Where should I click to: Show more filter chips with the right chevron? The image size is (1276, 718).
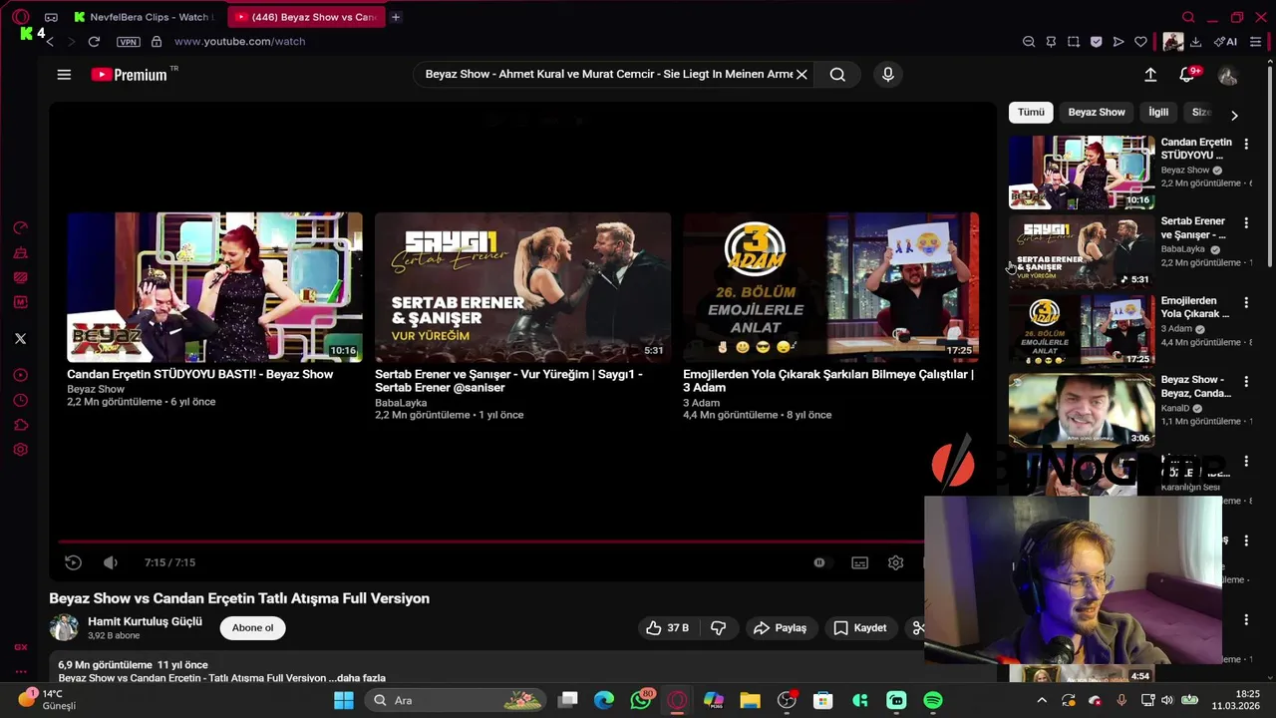coord(1234,115)
